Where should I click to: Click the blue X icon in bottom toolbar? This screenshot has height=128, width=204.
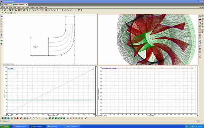[86, 118]
